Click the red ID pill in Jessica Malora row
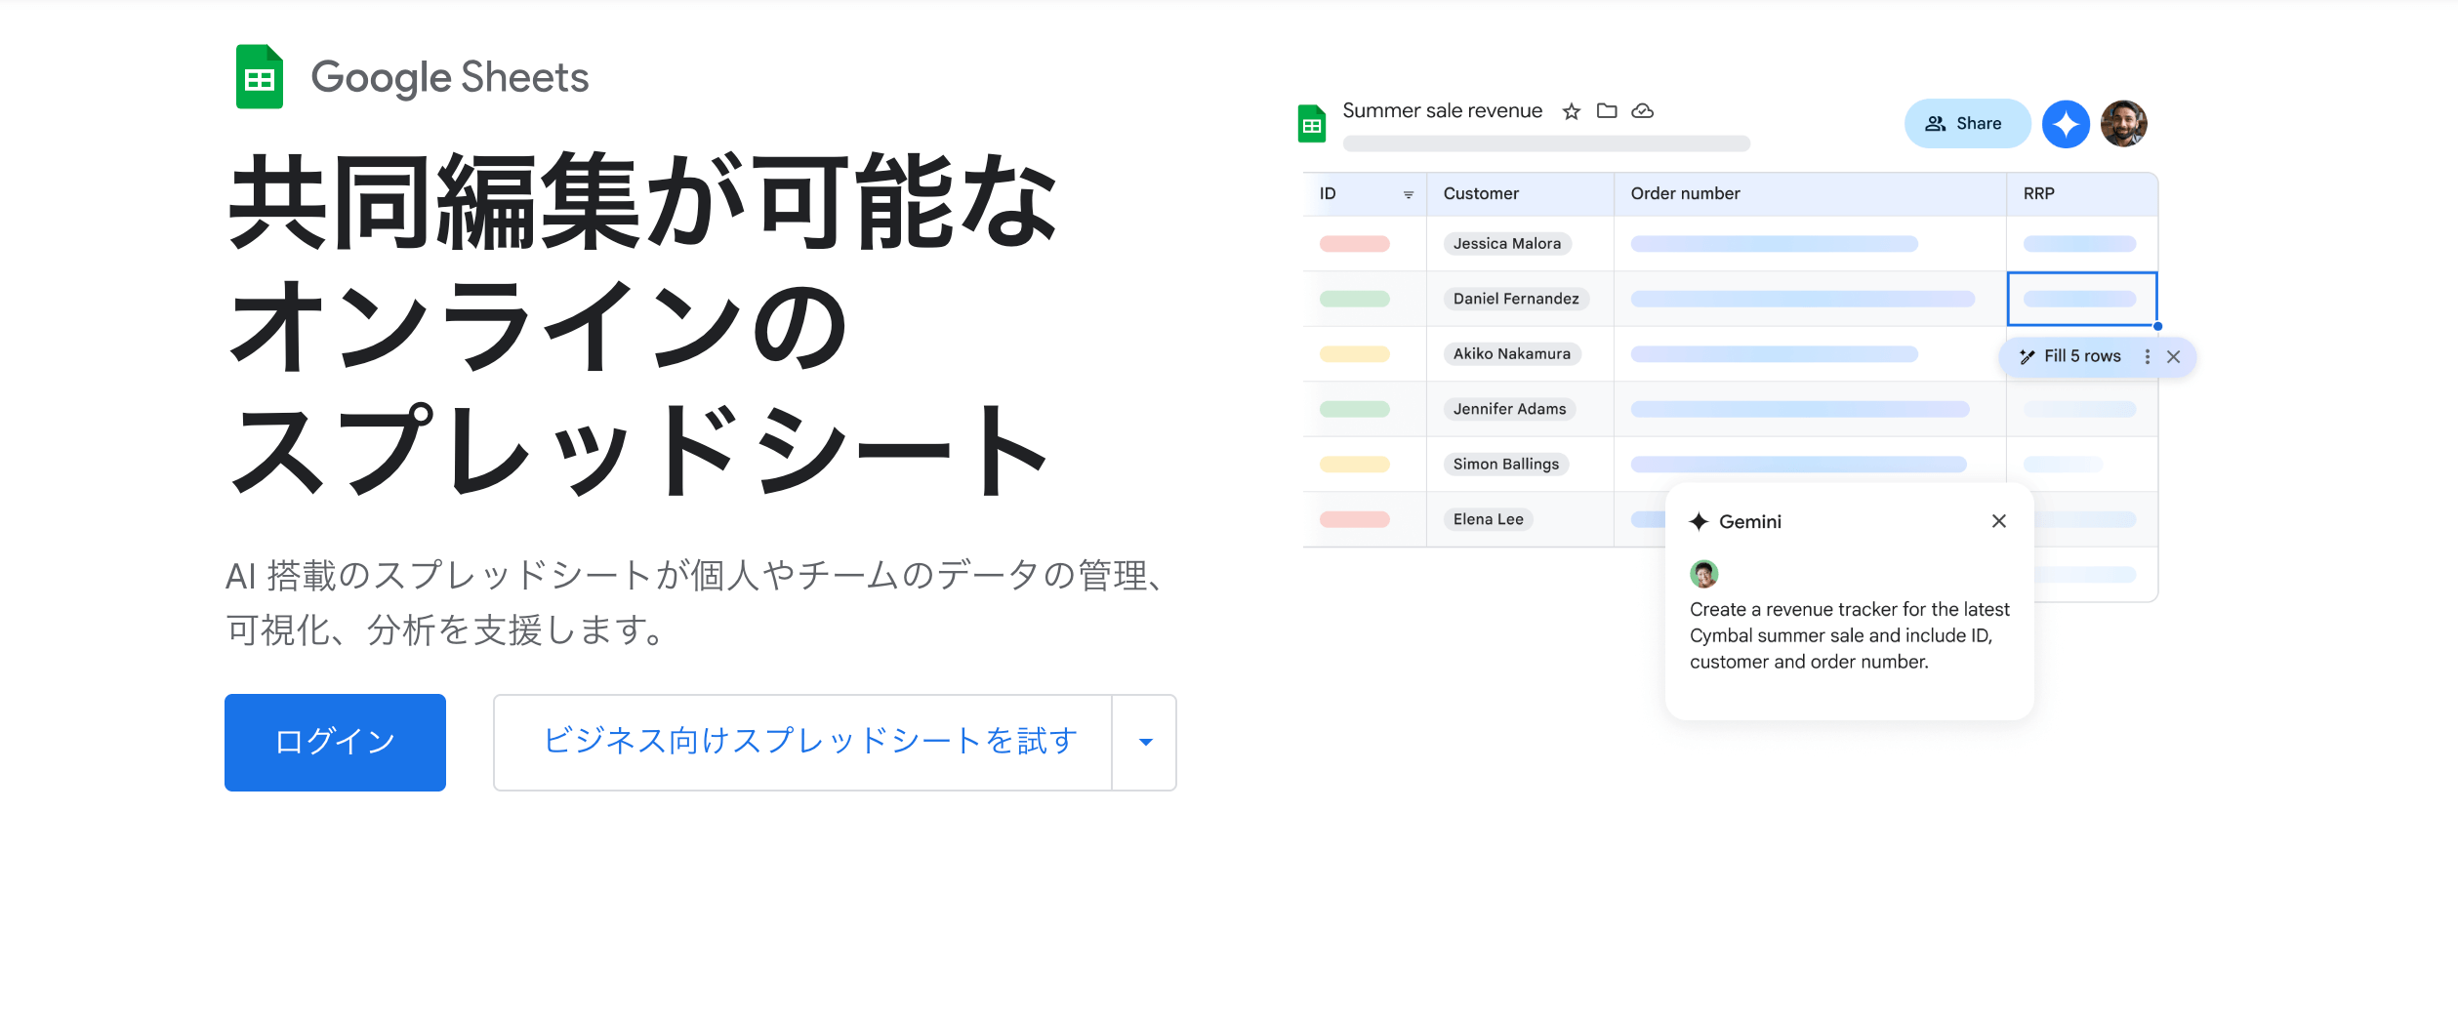The image size is (2458, 1015). pos(1354,244)
